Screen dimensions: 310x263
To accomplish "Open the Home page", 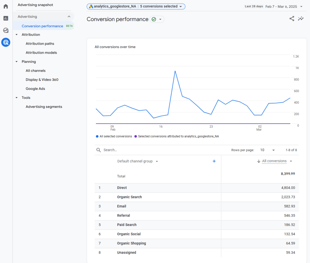I will pos(5,6).
